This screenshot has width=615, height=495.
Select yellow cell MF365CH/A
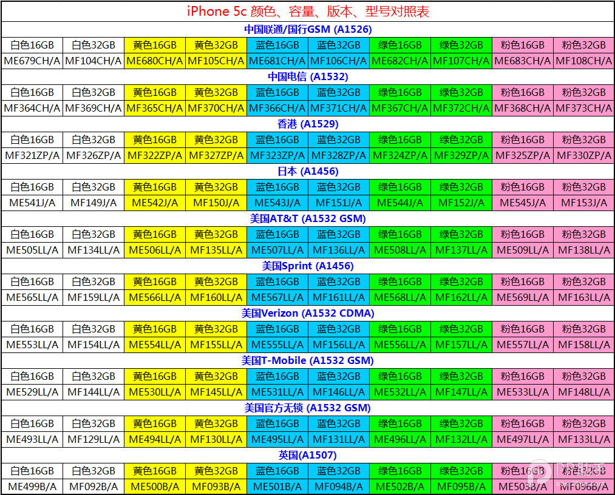click(155, 108)
